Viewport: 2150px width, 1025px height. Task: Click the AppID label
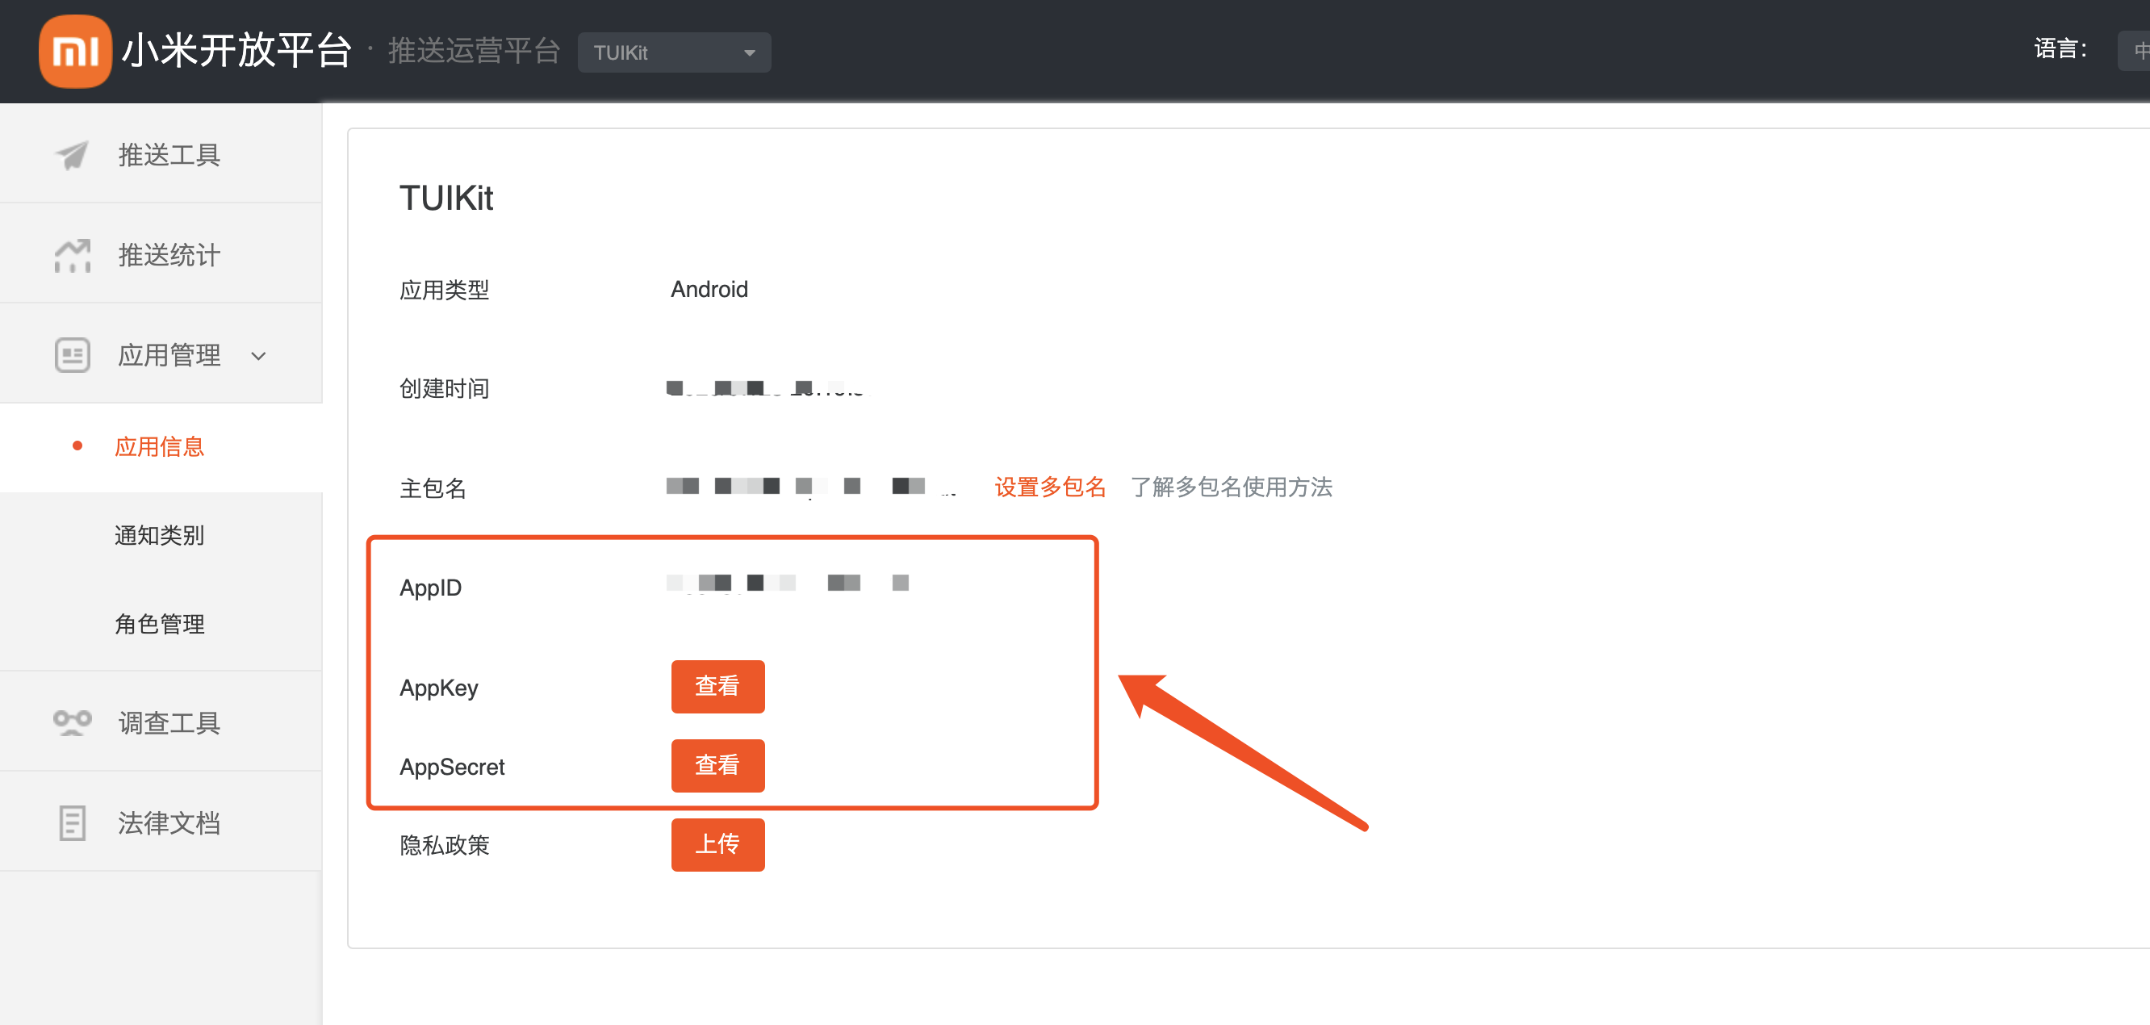(x=431, y=588)
